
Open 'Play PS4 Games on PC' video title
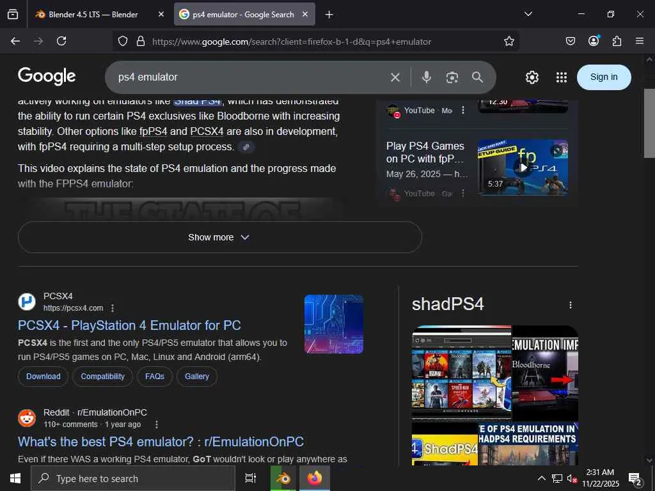click(425, 152)
